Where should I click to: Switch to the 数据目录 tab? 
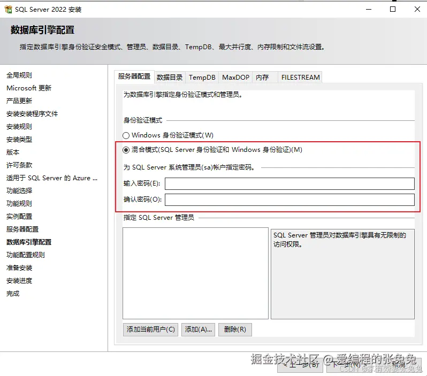(170, 78)
